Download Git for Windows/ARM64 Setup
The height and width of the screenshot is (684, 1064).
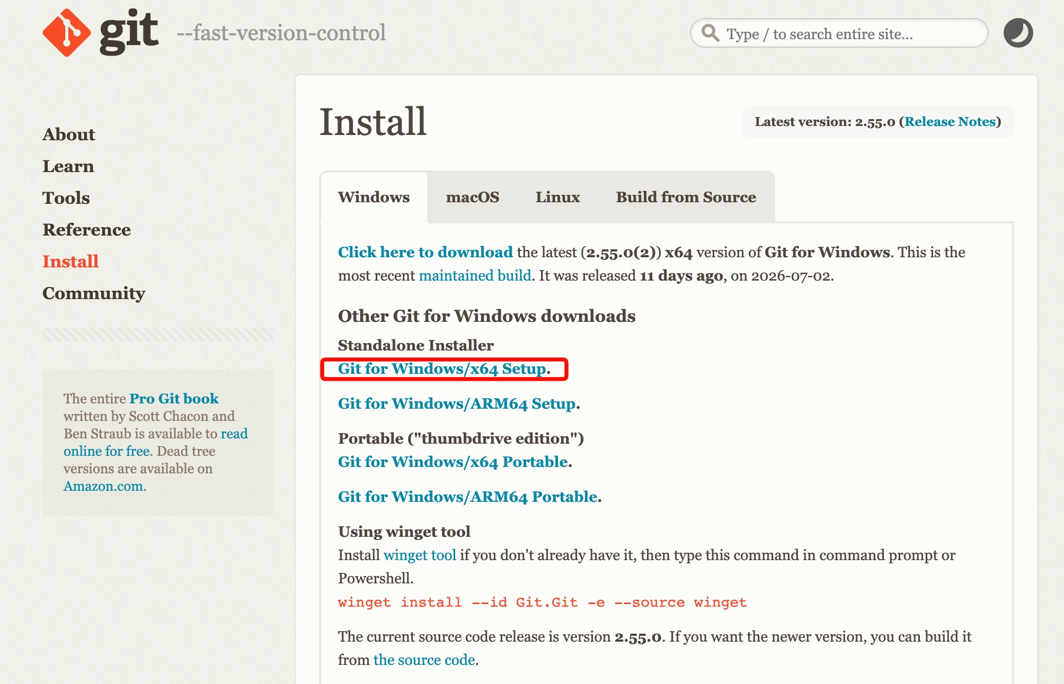click(457, 403)
